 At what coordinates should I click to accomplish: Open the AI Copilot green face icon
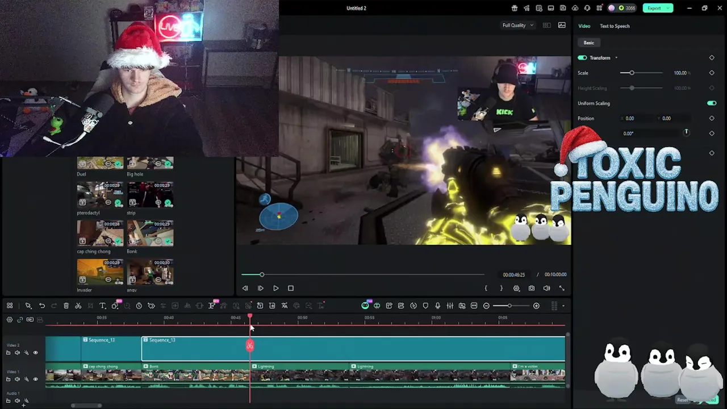pos(365,306)
